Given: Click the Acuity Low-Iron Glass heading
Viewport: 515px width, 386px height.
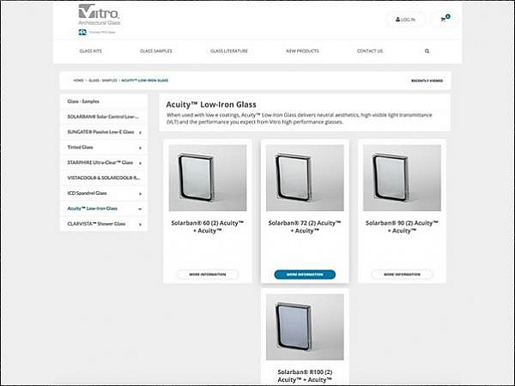Looking at the screenshot, I should coord(211,105).
